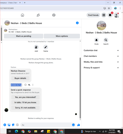
Task: Click Neshan's avatar beside the quick responses
Action: [6, 110]
